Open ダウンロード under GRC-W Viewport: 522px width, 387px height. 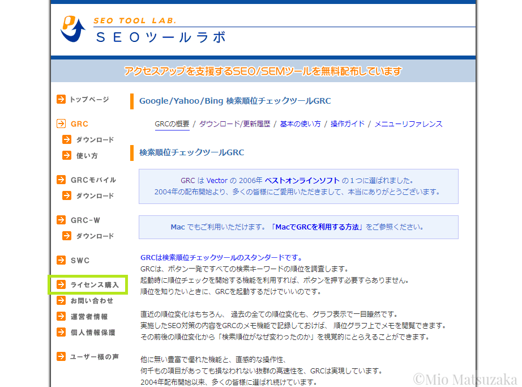[x=95, y=236]
